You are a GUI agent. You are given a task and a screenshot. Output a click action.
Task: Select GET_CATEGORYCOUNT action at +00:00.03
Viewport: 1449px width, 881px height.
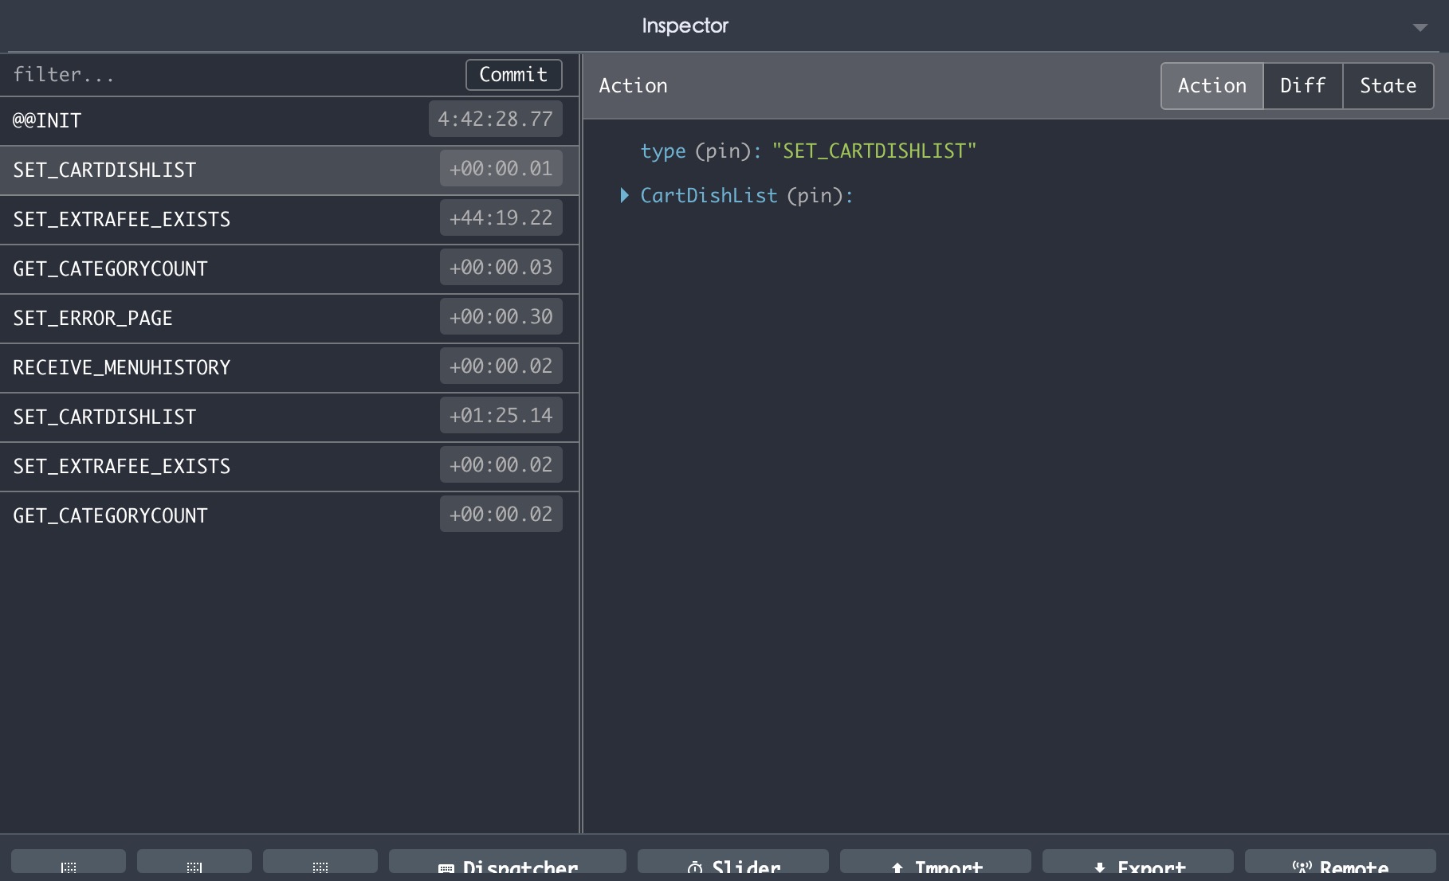tap(289, 268)
